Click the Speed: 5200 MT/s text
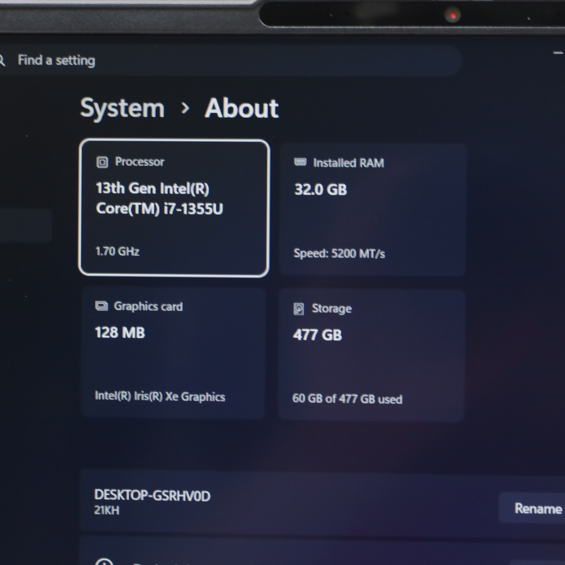565x565 pixels. tap(339, 253)
